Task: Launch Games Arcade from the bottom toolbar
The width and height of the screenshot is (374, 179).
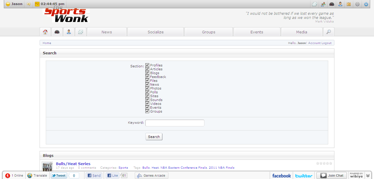Action: click(151, 175)
